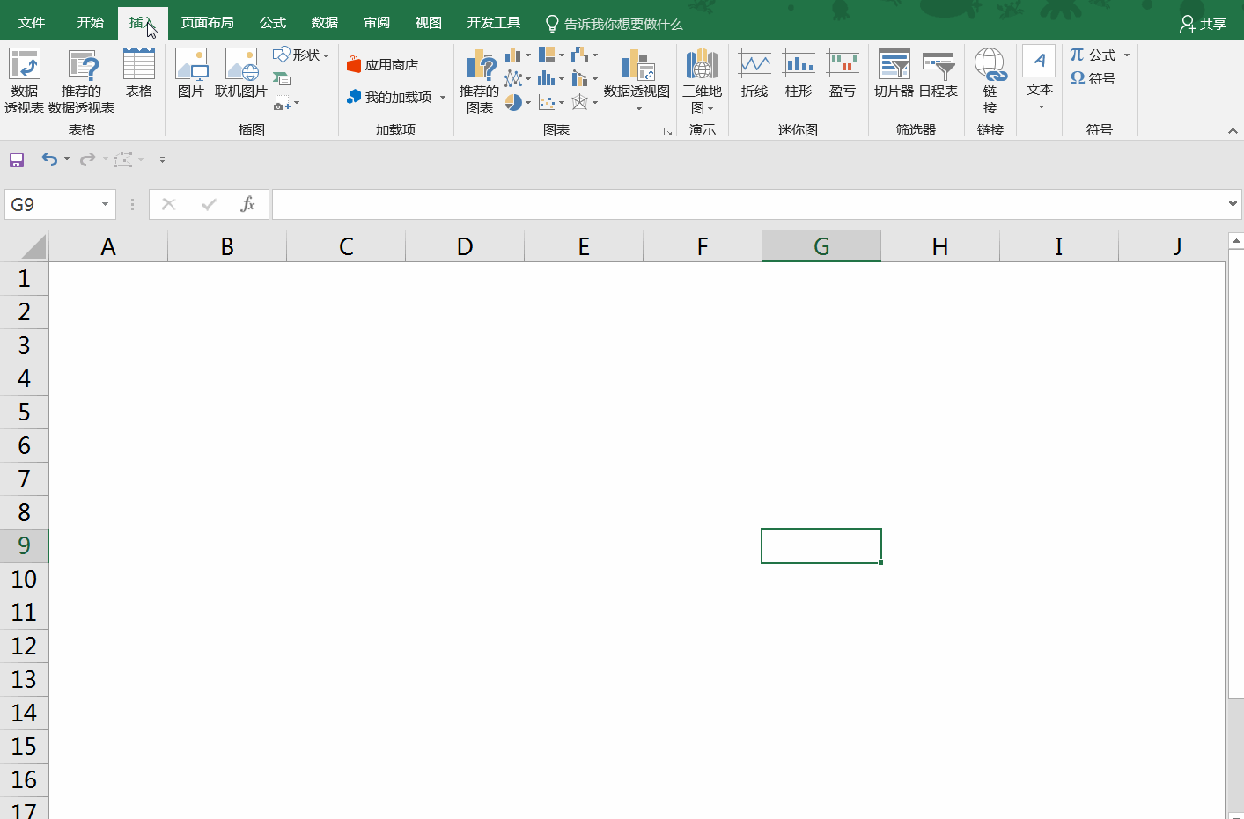Undo the last action
The width and height of the screenshot is (1244, 819).
[49, 159]
